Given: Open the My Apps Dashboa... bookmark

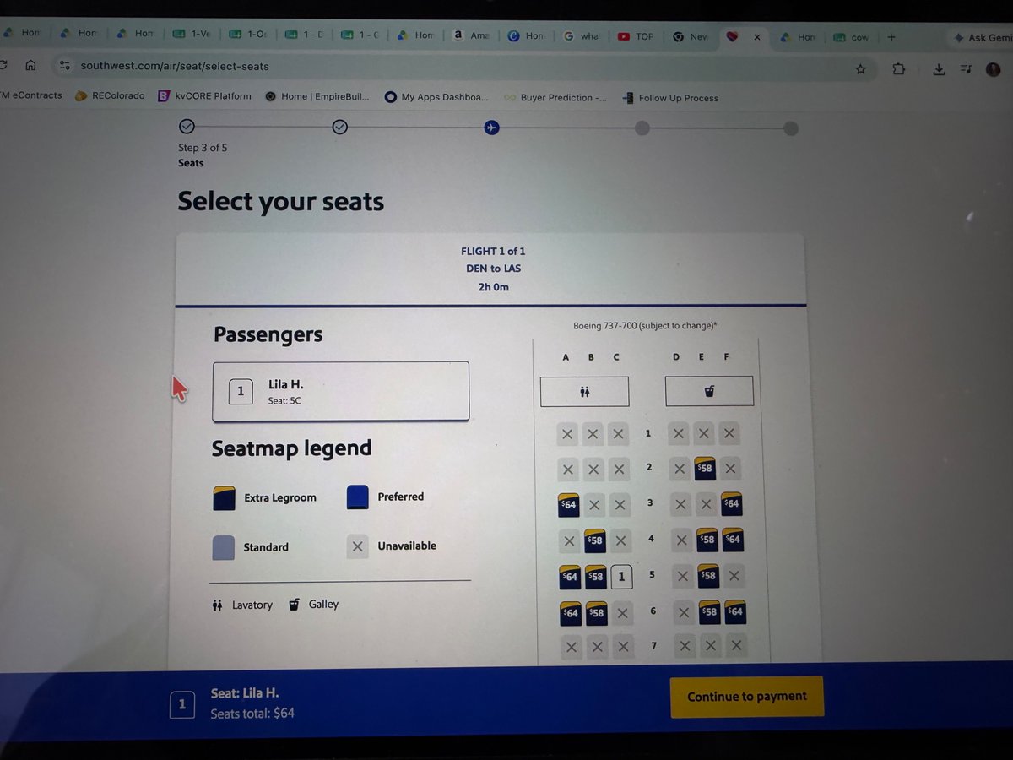Looking at the screenshot, I should pyautogui.click(x=436, y=97).
